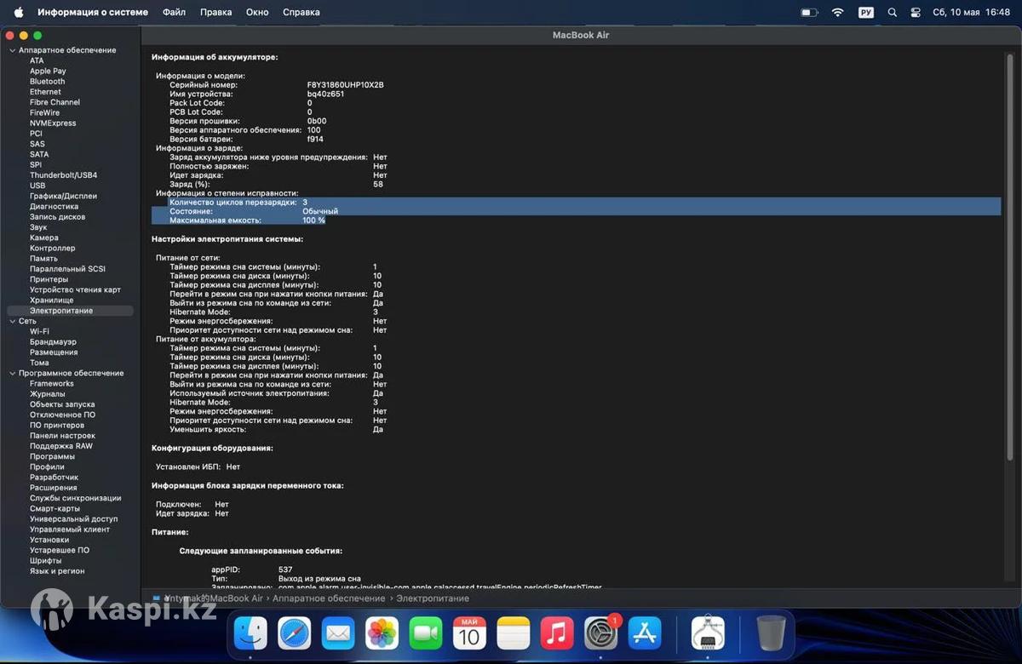Select Память in the sidebar
1022x664 pixels.
point(43,259)
